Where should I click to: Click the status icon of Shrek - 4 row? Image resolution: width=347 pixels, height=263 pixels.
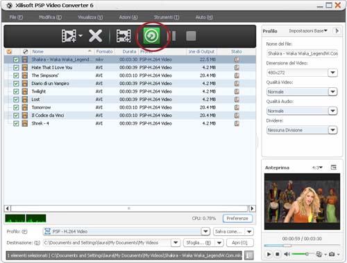tap(237, 123)
